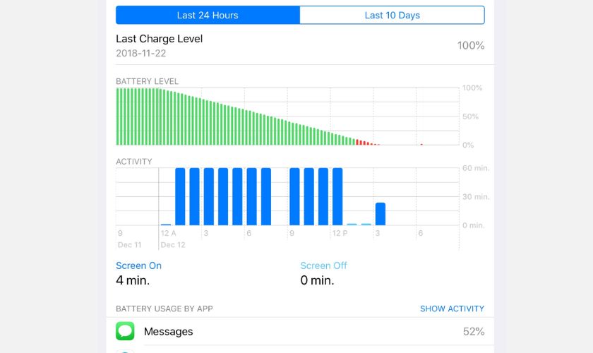Switch to the Last 10 Days tab
The width and height of the screenshot is (593, 353).
click(x=392, y=15)
